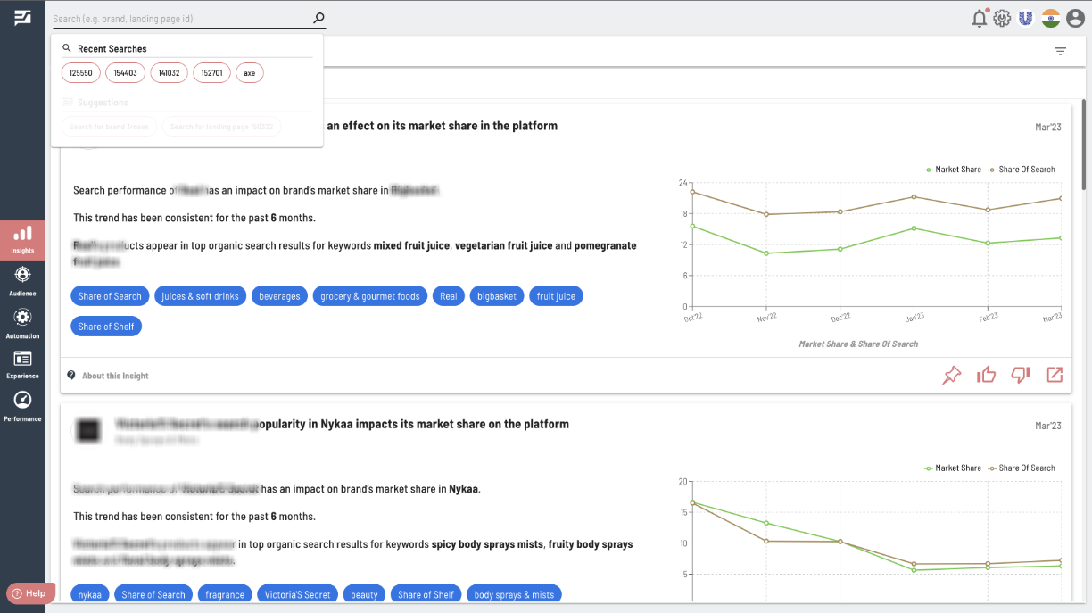Screen dimensions: 1092x613
Task: Click the beverages tag
Action: (279, 296)
